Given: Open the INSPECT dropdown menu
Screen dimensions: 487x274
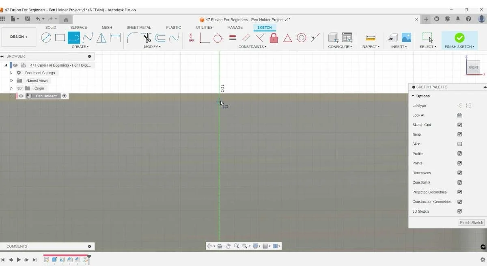Looking at the screenshot, I should point(371,47).
